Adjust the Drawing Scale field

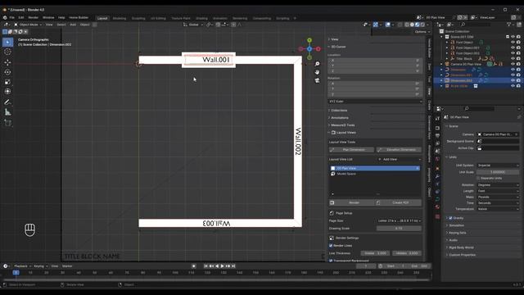[399, 229]
